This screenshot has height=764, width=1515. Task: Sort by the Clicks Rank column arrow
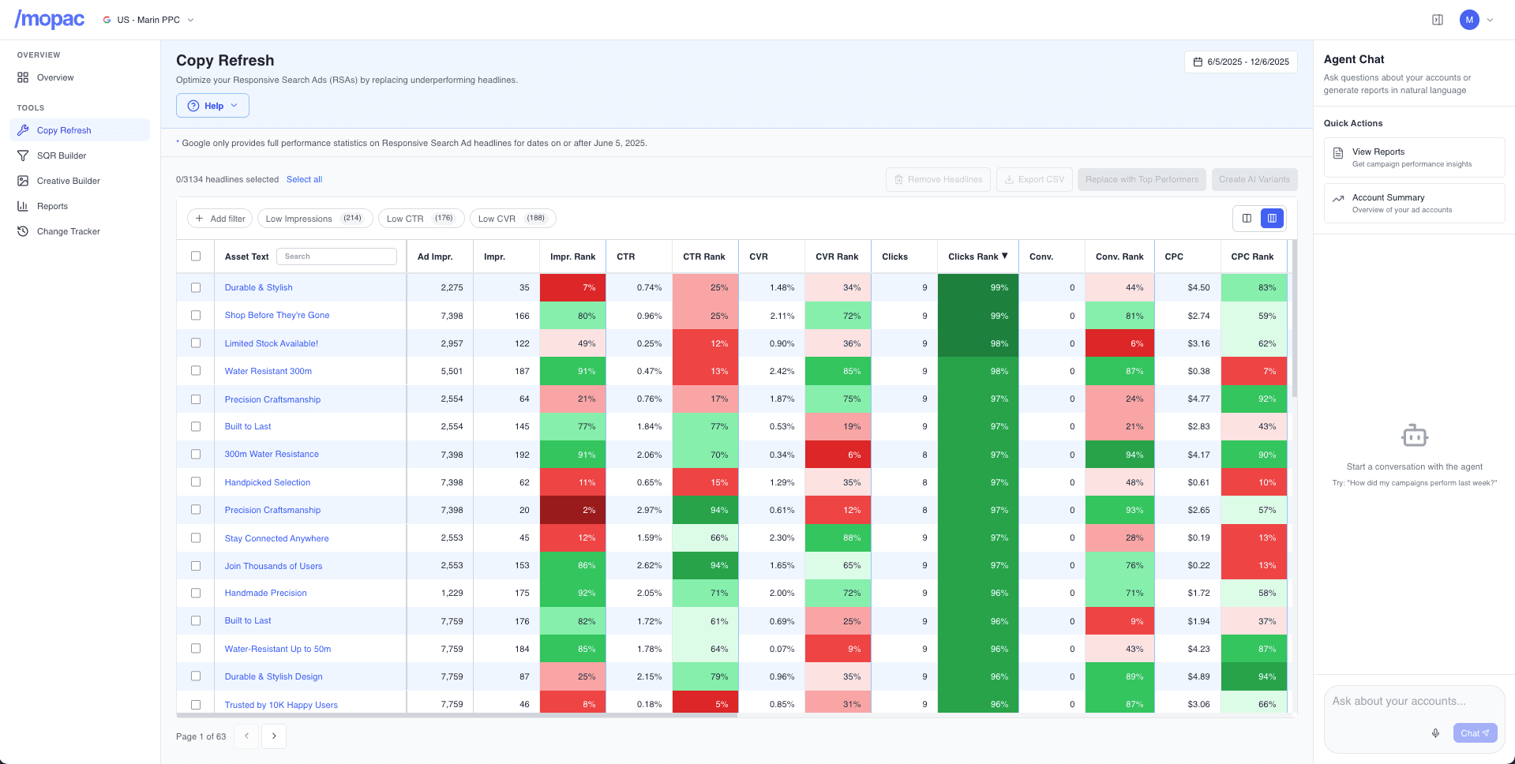click(x=1003, y=256)
